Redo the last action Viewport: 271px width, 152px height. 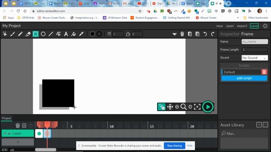pos(213,34)
